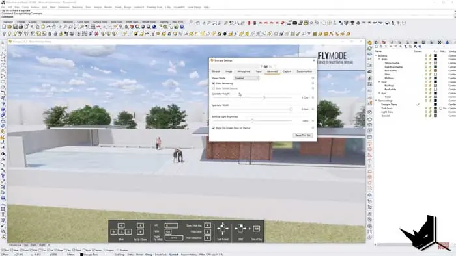The width and height of the screenshot is (456, 256).
Task: Click the color wheel icon in Standard toolbar
Action: 137,27
